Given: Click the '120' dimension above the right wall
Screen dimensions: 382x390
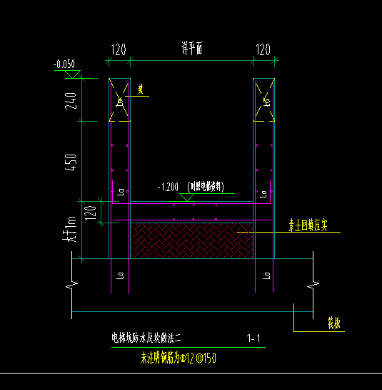Looking at the screenshot, I should pos(263,50).
